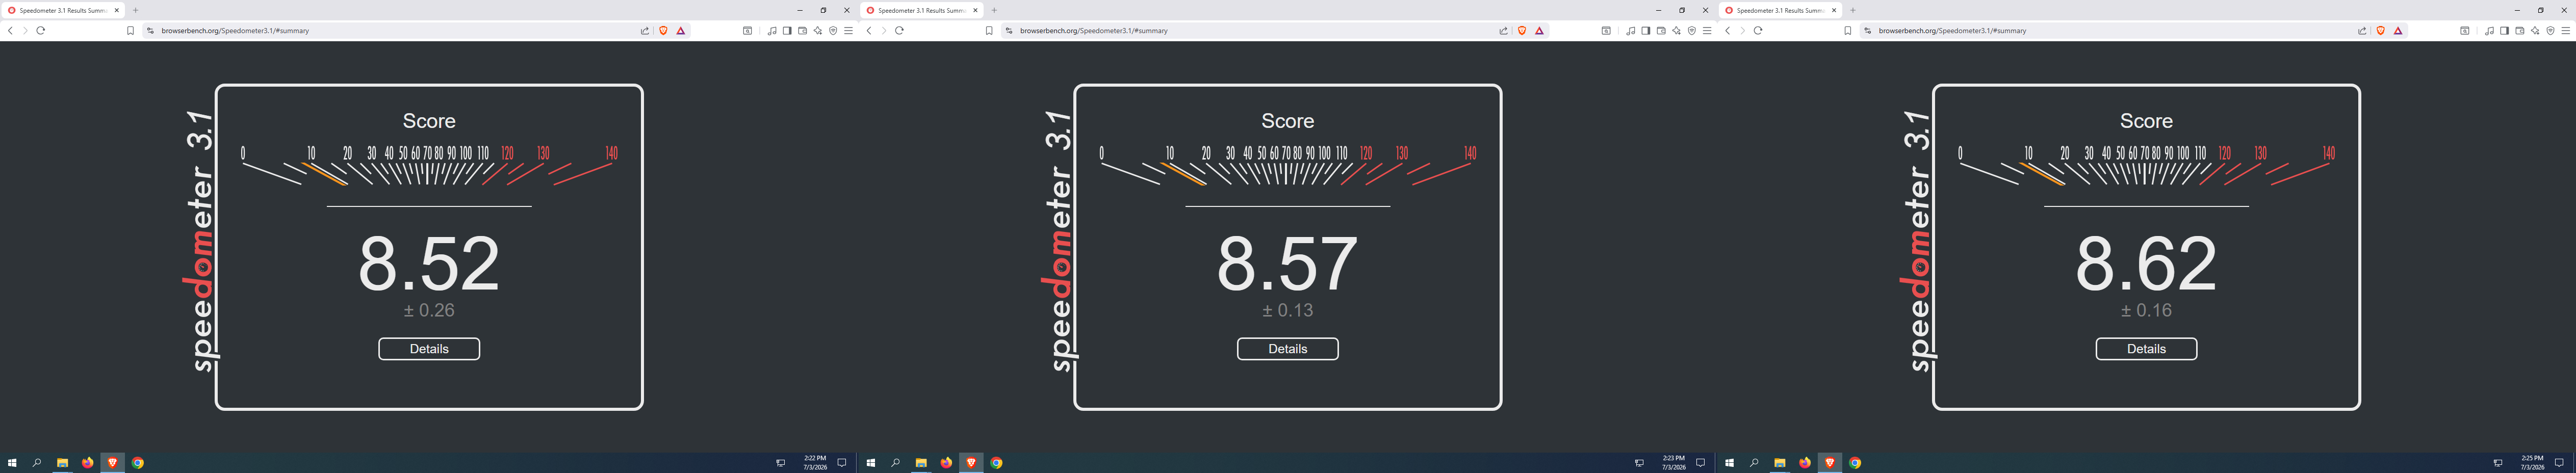Open the hamburger menu in the 8.62 window
Screen dimensions: 2576x473
click(2566, 31)
